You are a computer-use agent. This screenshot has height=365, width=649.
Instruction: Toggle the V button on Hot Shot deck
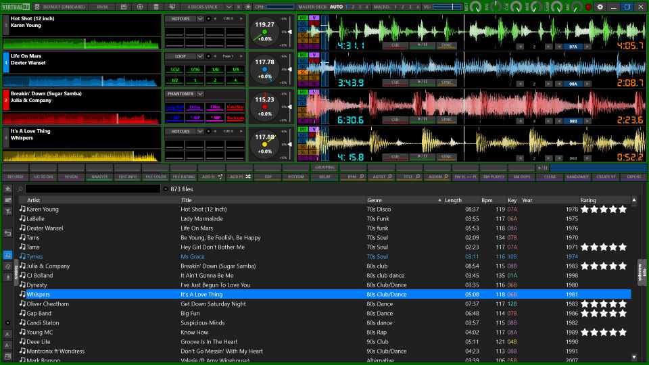(x=314, y=18)
